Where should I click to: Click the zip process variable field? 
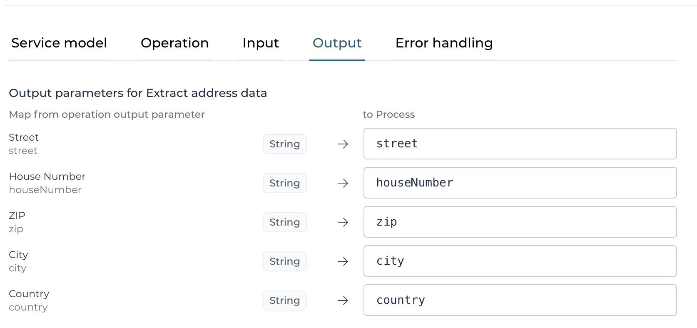[x=520, y=222]
